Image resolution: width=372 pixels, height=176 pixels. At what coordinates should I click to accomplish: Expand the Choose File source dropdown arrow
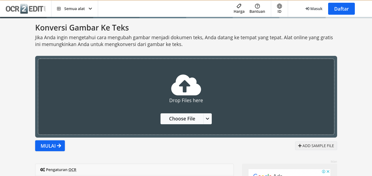[208, 119]
